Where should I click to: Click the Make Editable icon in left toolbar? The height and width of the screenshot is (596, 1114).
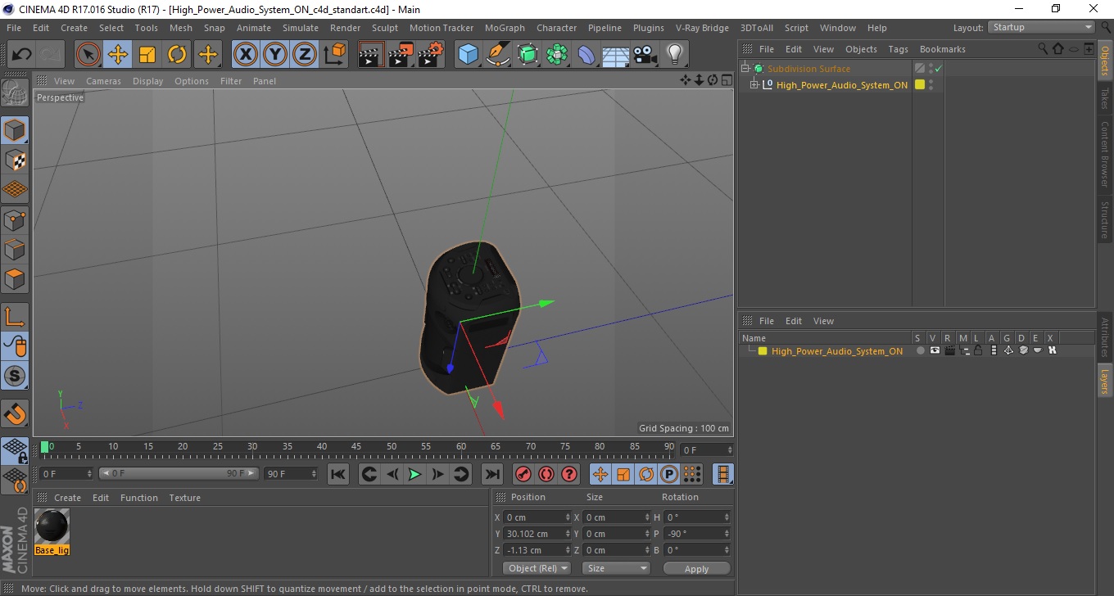(x=15, y=92)
